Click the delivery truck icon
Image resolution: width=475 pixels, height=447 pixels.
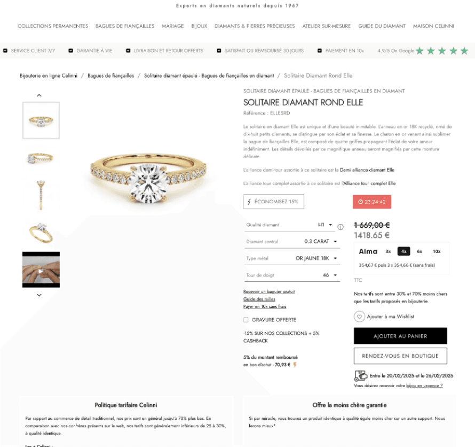pyautogui.click(x=360, y=376)
